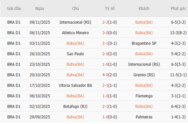Click the Ngày column header
Image resolution: width=188 pixels, height=124 pixels.
(40, 8)
